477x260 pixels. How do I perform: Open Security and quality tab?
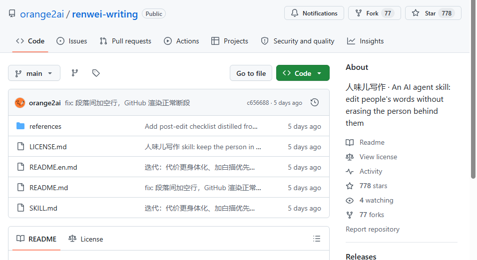(298, 41)
